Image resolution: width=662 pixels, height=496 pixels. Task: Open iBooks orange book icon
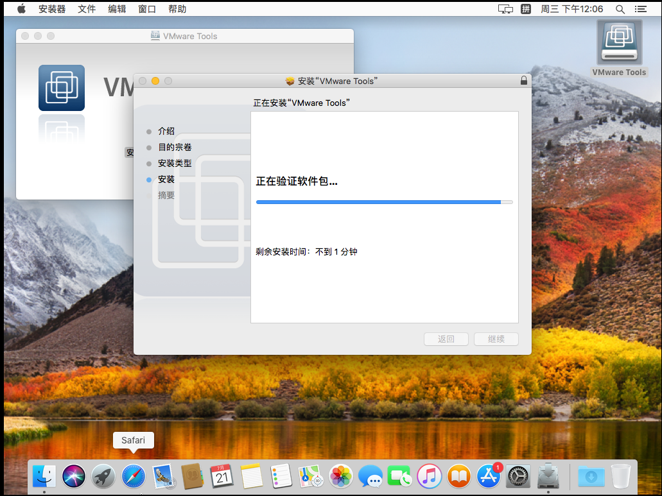pos(459,476)
